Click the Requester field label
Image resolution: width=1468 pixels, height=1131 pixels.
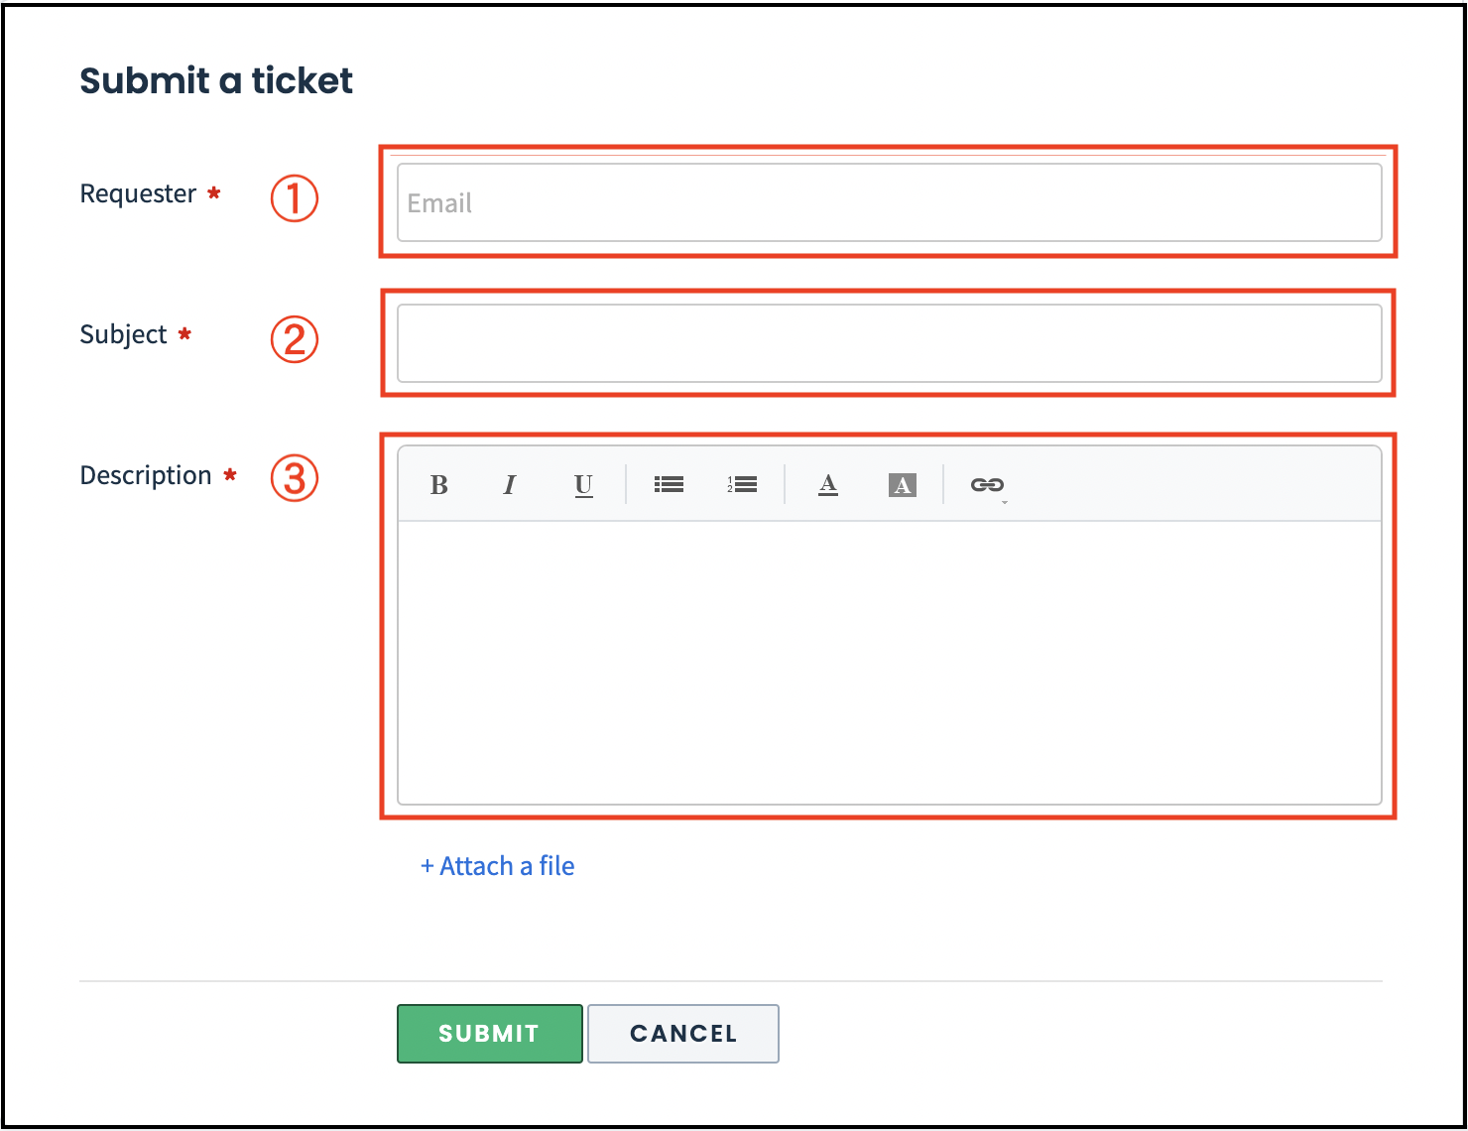[x=138, y=193]
